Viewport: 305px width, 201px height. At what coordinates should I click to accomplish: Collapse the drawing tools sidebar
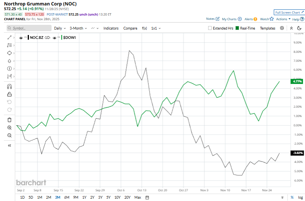click(x=9, y=145)
